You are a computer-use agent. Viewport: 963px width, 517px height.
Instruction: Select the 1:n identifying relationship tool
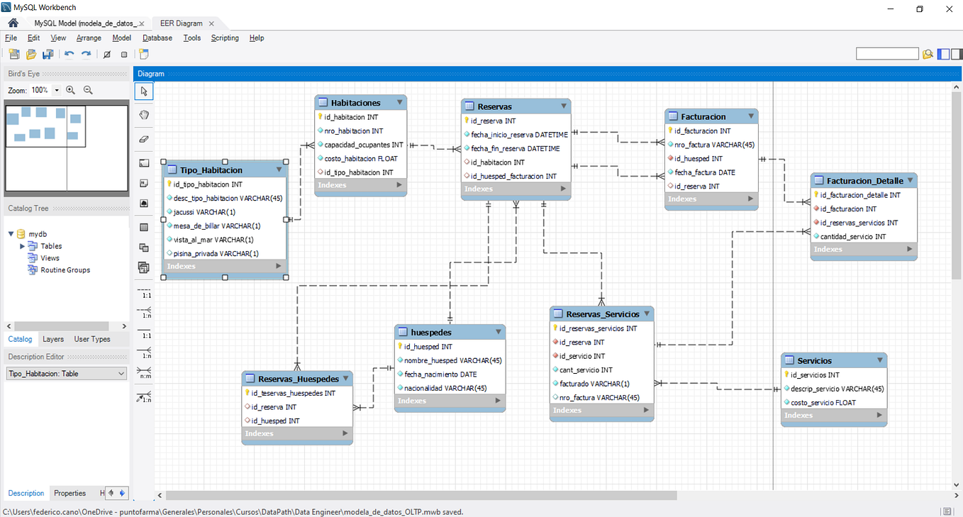click(x=144, y=352)
